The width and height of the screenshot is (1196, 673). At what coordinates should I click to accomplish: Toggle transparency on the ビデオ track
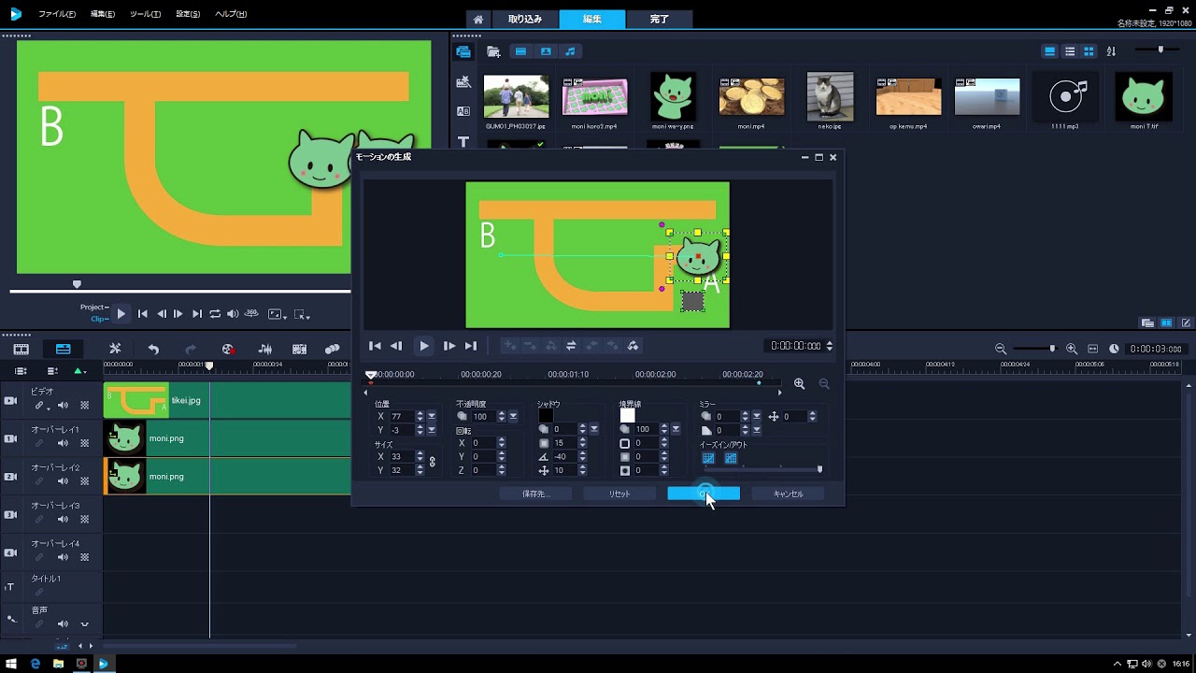click(84, 406)
